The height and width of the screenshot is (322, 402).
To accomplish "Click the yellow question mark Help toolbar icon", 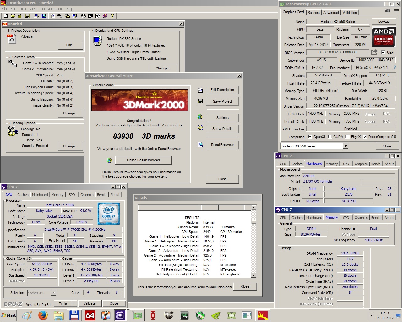I will pos(112,16).
